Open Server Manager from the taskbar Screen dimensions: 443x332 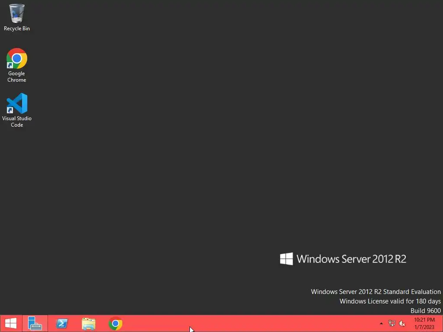pos(35,323)
